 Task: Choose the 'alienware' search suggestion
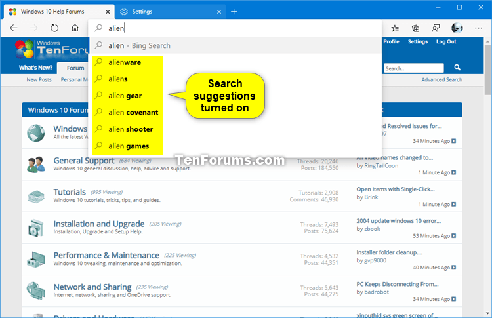pyautogui.click(x=236, y=62)
